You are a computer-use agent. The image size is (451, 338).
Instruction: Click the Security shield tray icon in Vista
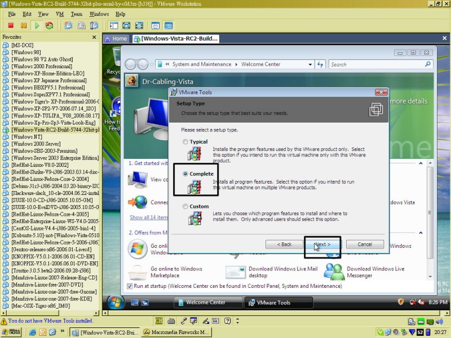click(x=400, y=301)
